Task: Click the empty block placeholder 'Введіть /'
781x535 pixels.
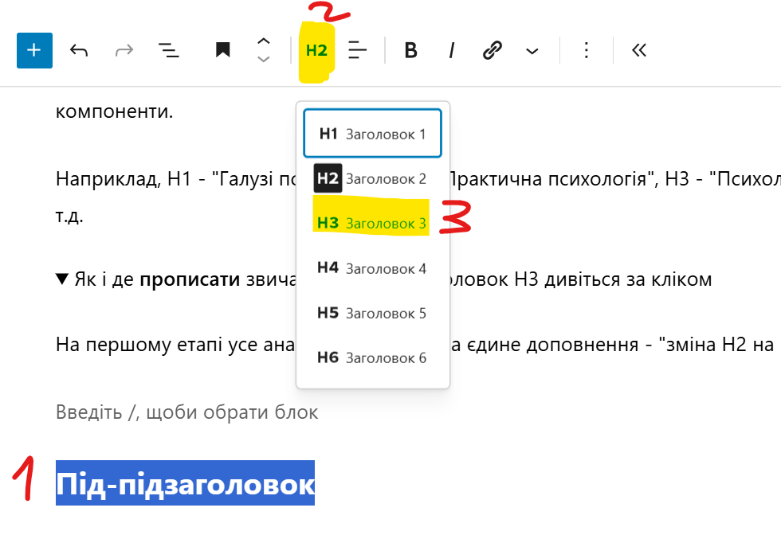Action: click(x=187, y=412)
